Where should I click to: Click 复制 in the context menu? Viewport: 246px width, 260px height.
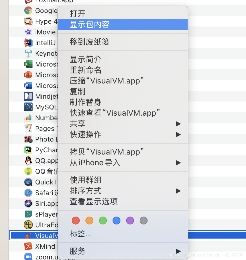tap(123, 91)
